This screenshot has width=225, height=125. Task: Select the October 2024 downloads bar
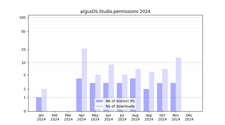click(165, 90)
